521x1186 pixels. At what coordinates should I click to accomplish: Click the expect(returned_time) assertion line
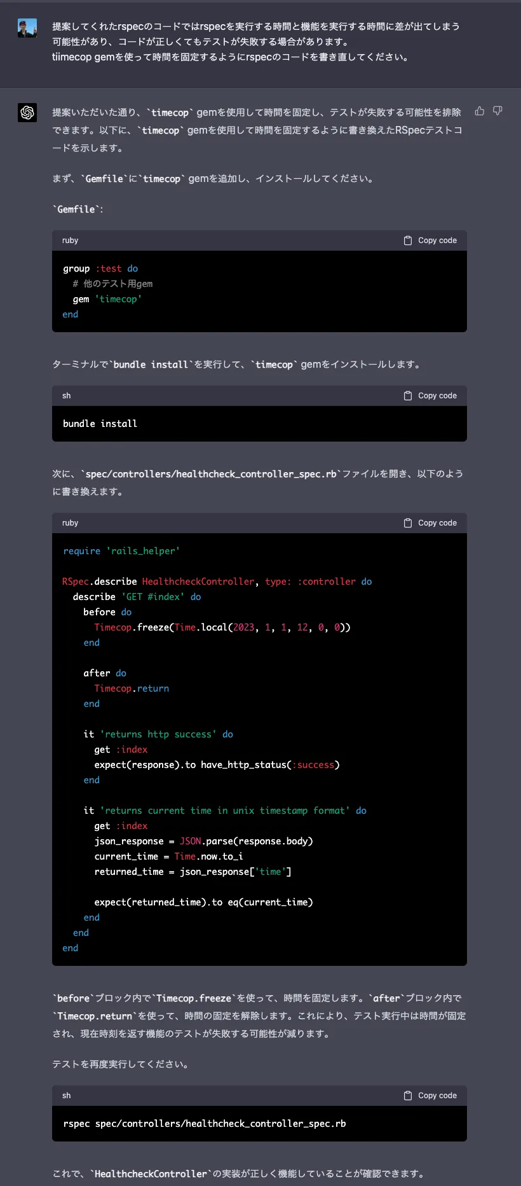(203, 902)
